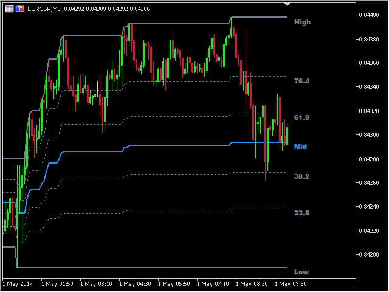Click the 76.4 Fibonacci level label

click(x=301, y=81)
